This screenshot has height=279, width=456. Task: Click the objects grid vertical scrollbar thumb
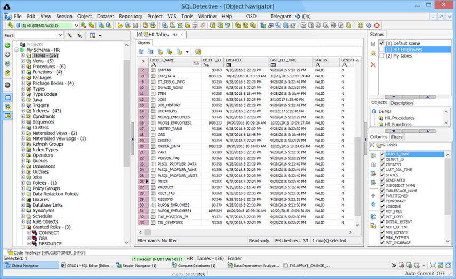tap(357, 177)
